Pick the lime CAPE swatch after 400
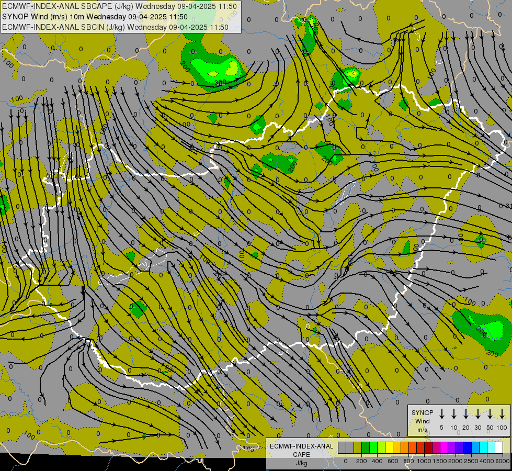The width and height of the screenshot is (512, 471). 381,447
